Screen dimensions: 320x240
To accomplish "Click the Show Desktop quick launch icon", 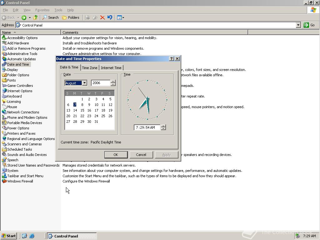I will click(x=24, y=236).
